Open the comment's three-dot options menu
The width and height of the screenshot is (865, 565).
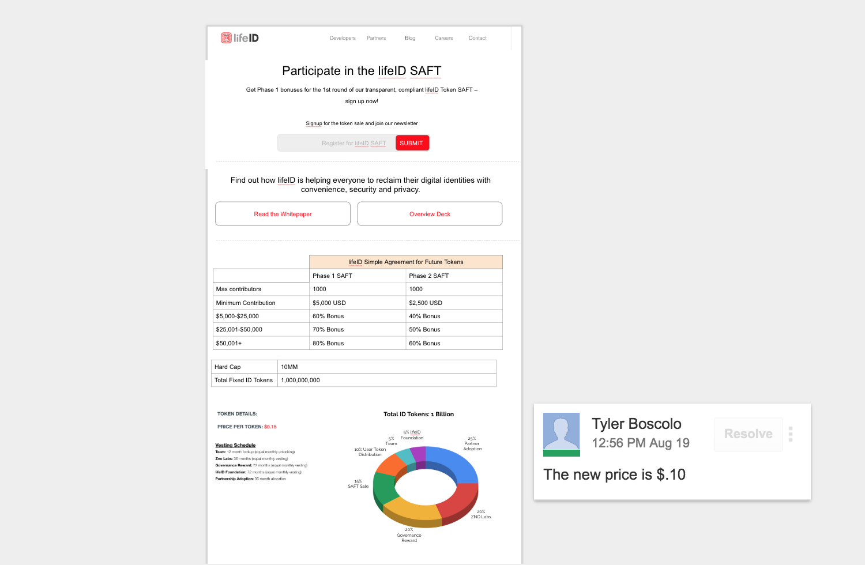[791, 434]
